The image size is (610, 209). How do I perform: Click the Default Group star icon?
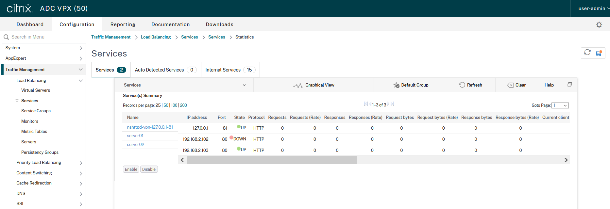[x=396, y=85]
